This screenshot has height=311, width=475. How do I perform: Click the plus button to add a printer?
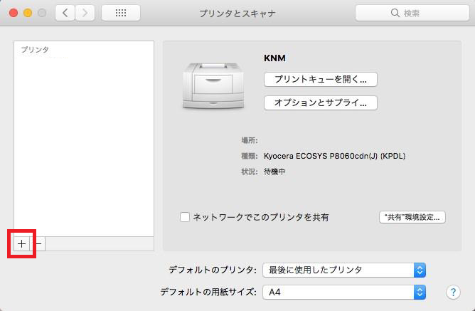21,243
